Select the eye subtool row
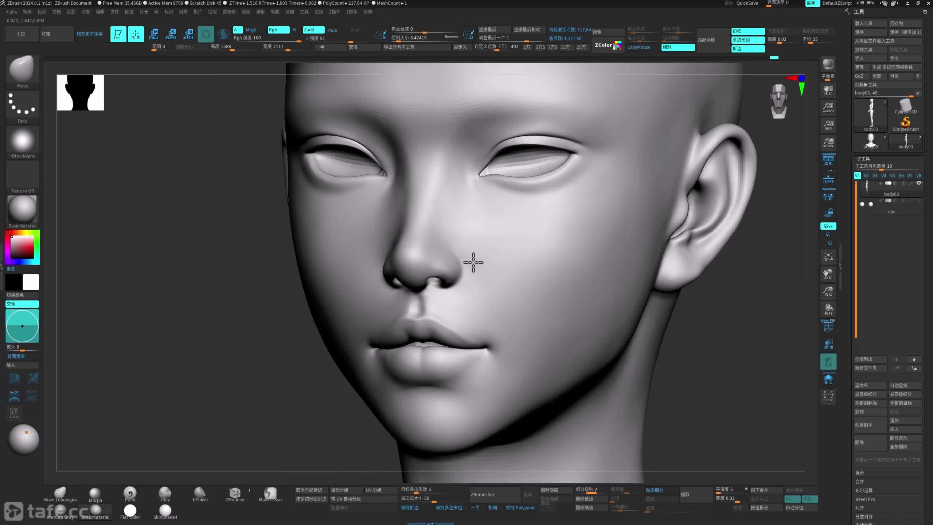933x525 pixels. [x=891, y=207]
